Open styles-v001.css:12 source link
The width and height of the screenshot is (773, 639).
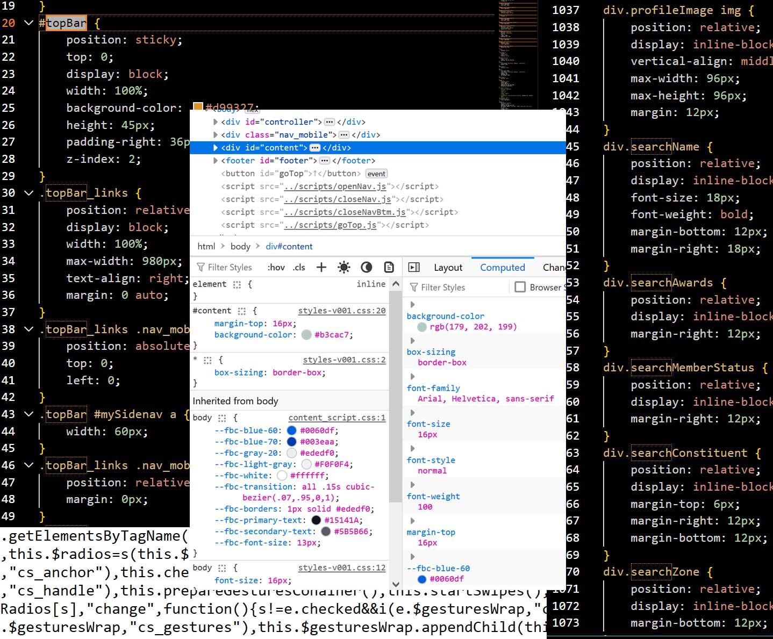[342, 568]
